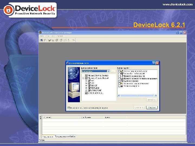Screen dimensions: 195x146
Task: Click the third column header of log panel
Action: [x=115, y=117]
